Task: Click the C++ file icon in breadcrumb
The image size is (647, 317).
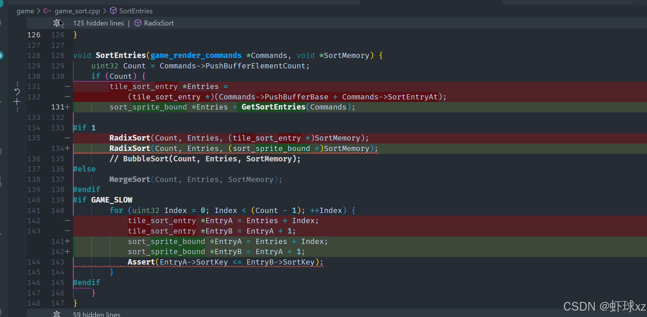Action: coord(47,11)
